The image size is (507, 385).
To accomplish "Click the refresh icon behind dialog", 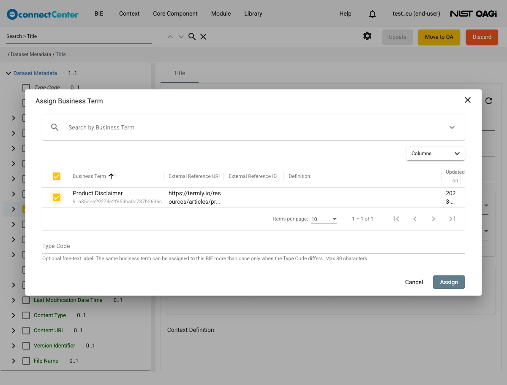I will [489, 101].
